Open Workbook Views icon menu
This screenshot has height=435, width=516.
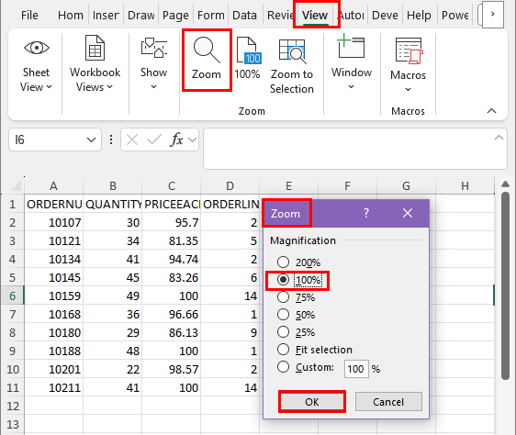click(95, 48)
